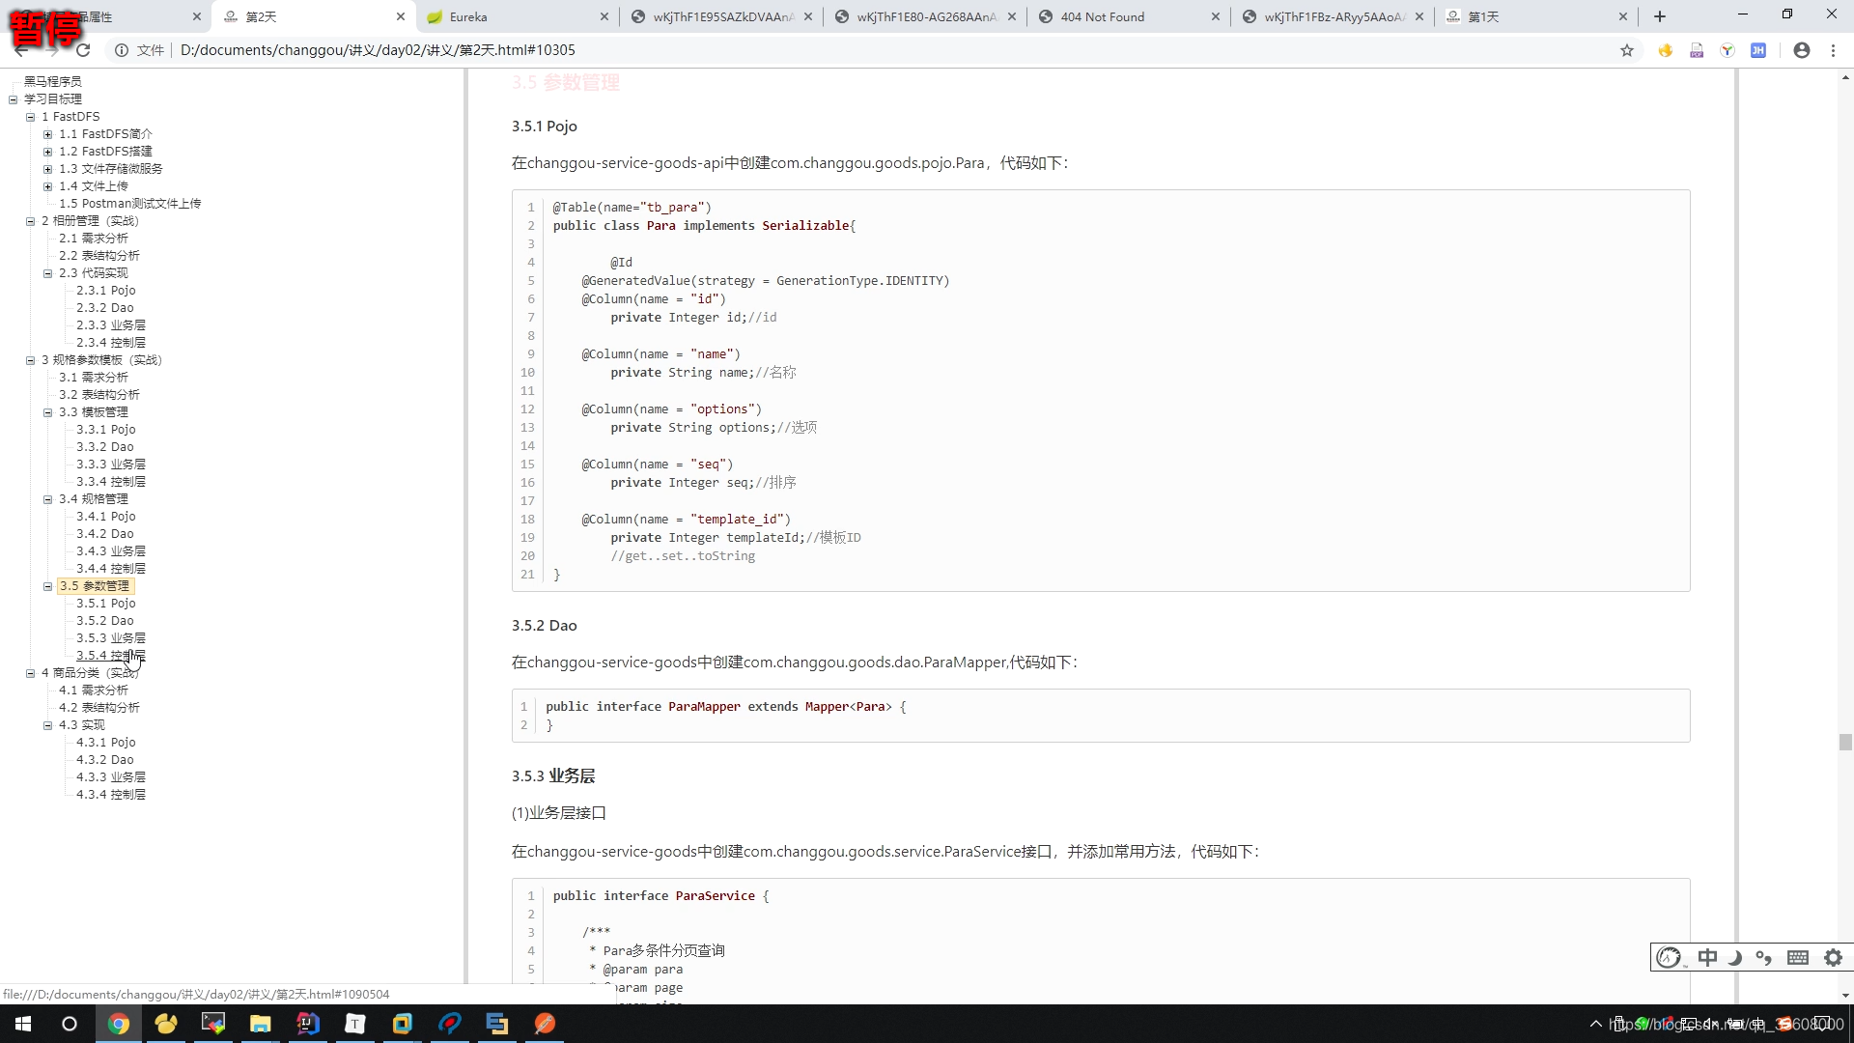Click code line 'public interface ParaService {'

pyautogui.click(x=661, y=896)
